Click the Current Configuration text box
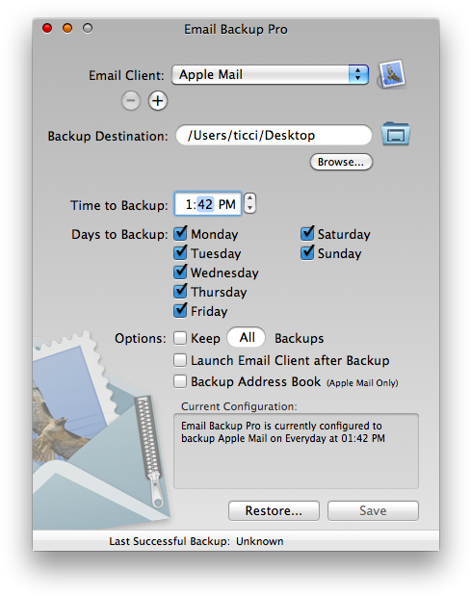This screenshot has height=597, width=471. point(297,451)
